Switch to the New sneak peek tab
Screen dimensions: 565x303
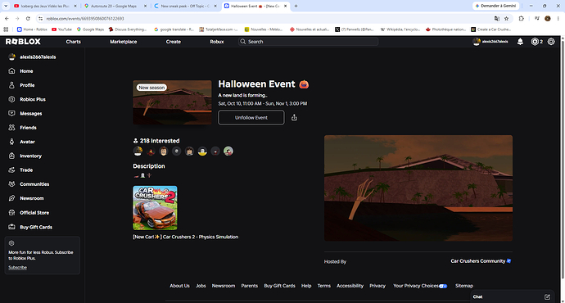pyautogui.click(x=185, y=6)
